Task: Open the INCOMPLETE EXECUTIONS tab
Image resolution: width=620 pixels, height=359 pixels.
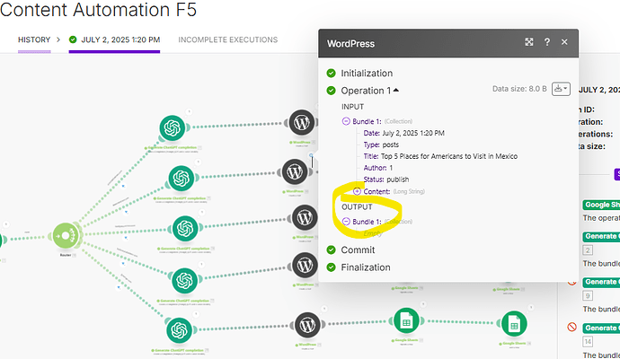Action: 227,39
